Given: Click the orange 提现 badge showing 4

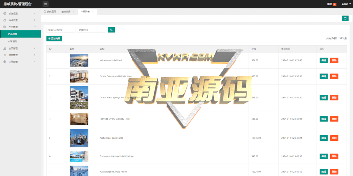Looking at the screenshot, I should click(334, 4).
